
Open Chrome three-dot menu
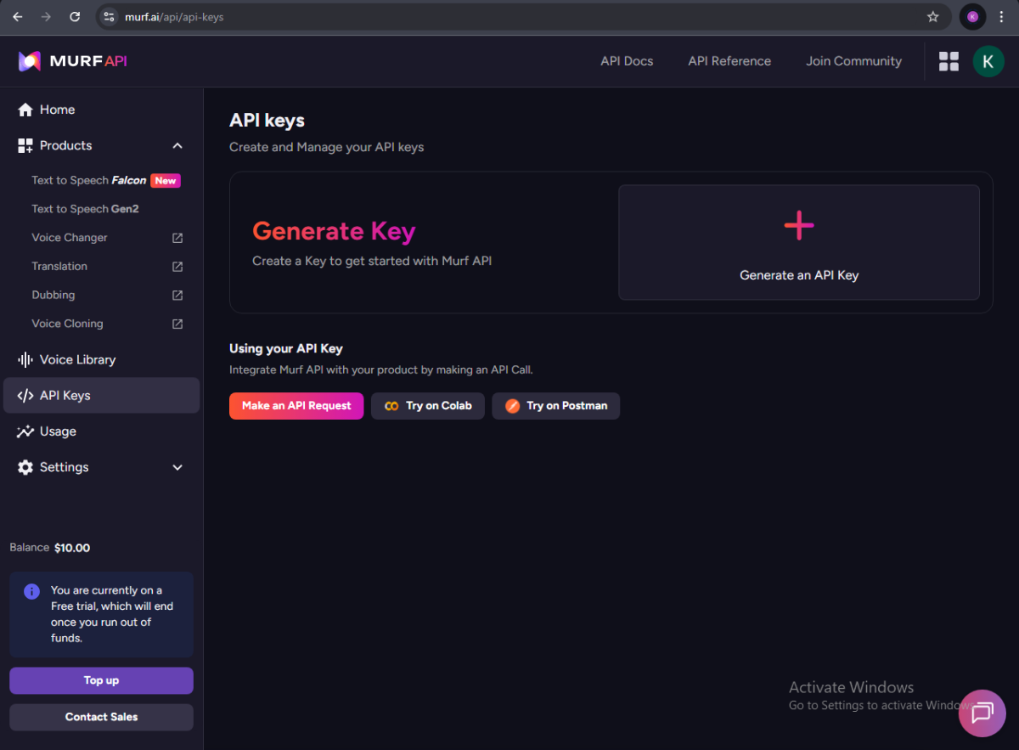pyautogui.click(x=1001, y=17)
